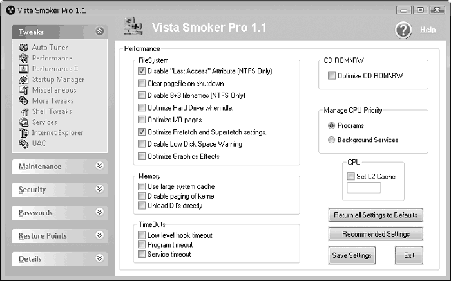Check the Set L2 Cache box

tap(350, 176)
